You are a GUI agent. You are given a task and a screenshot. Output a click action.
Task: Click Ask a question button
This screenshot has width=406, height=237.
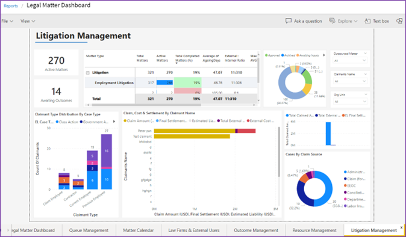304,21
